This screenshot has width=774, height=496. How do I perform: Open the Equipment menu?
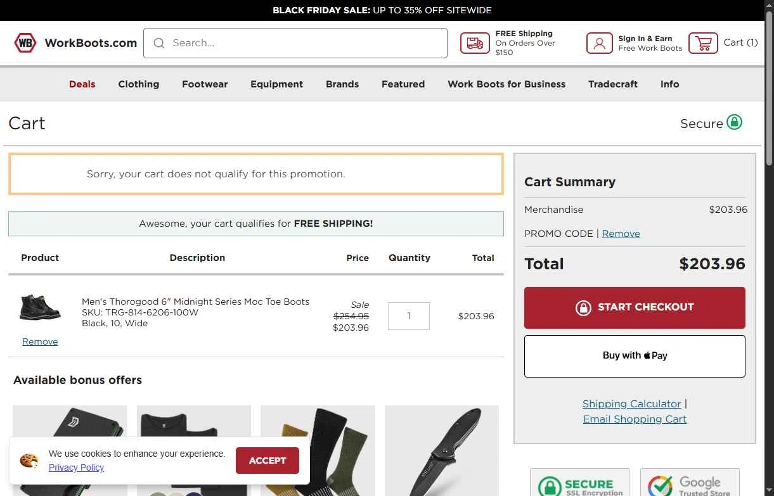pyautogui.click(x=276, y=84)
